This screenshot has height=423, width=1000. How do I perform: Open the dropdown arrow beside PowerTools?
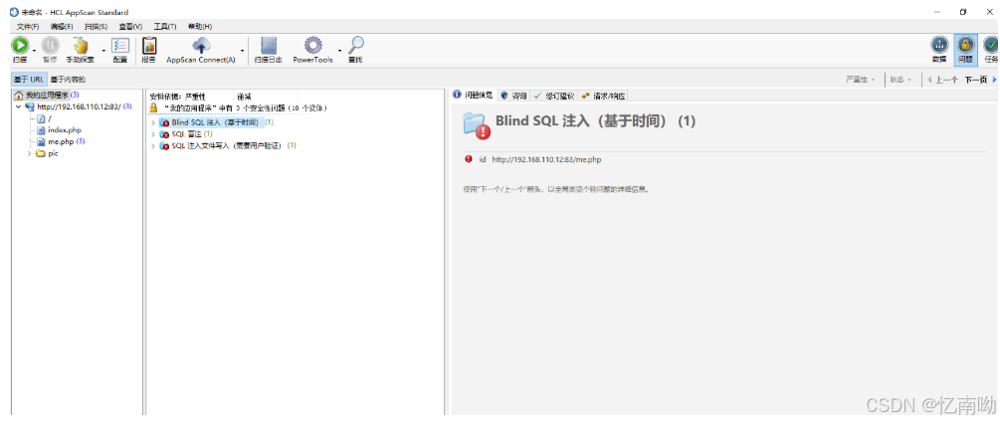point(340,50)
